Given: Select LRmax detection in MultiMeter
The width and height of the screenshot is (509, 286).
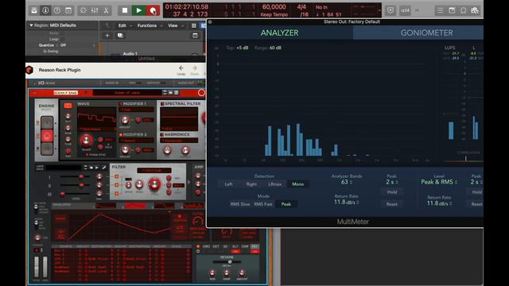Looking at the screenshot, I should pos(275,184).
